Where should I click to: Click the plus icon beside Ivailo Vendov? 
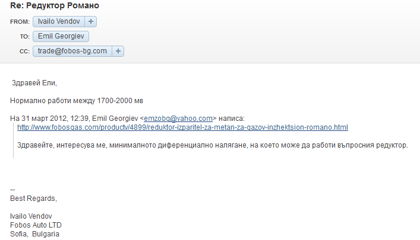point(91,21)
